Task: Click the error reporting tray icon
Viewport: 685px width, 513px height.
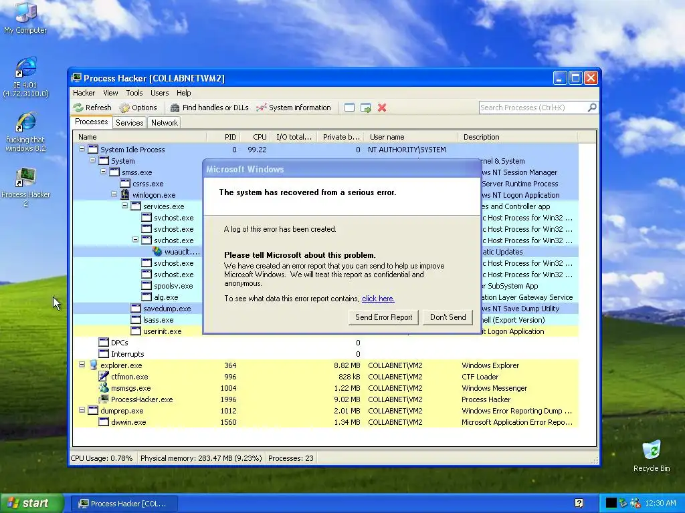Action: 635,503
